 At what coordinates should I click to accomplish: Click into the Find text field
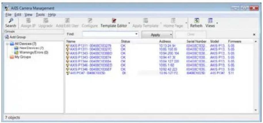point(109,34)
